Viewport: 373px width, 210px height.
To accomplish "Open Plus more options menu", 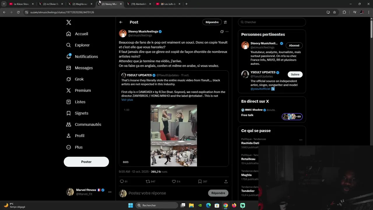I will click(74, 147).
